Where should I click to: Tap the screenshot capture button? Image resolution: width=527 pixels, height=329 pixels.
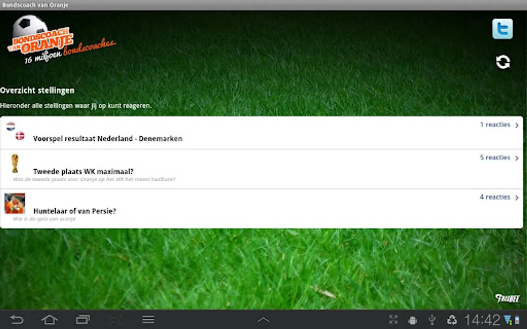click(115, 320)
